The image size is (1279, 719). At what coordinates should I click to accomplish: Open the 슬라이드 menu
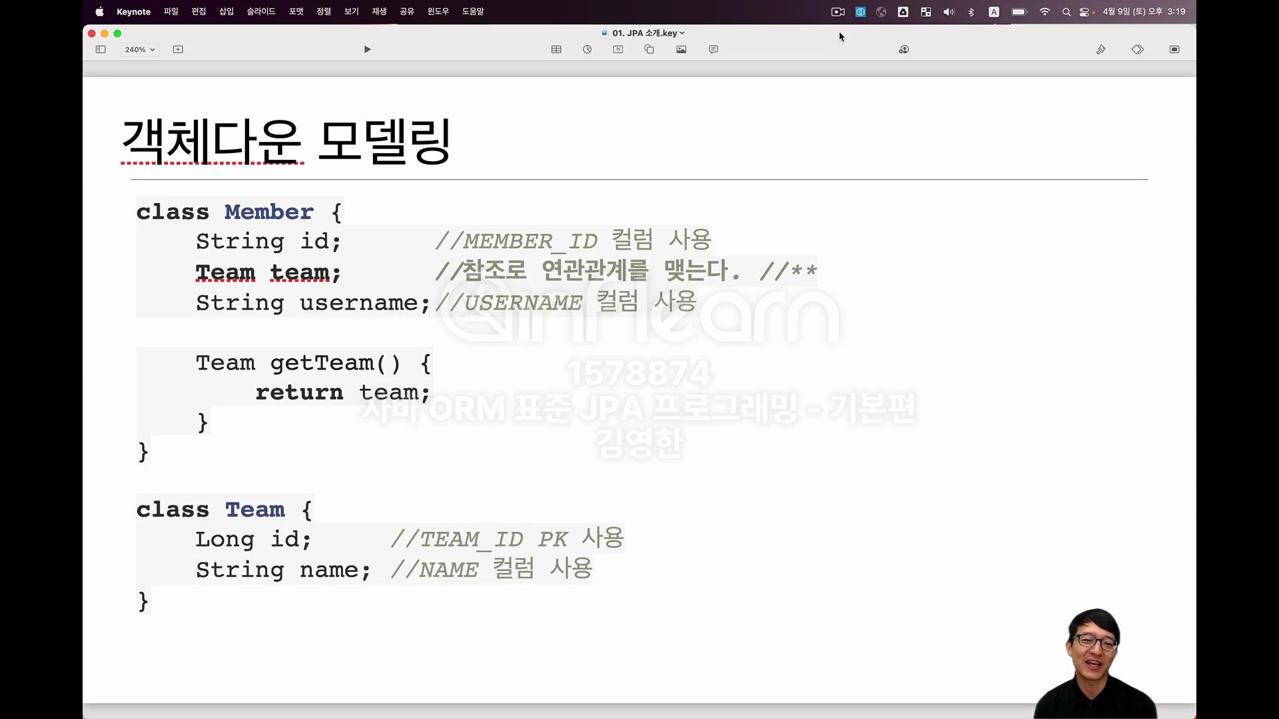pos(261,11)
